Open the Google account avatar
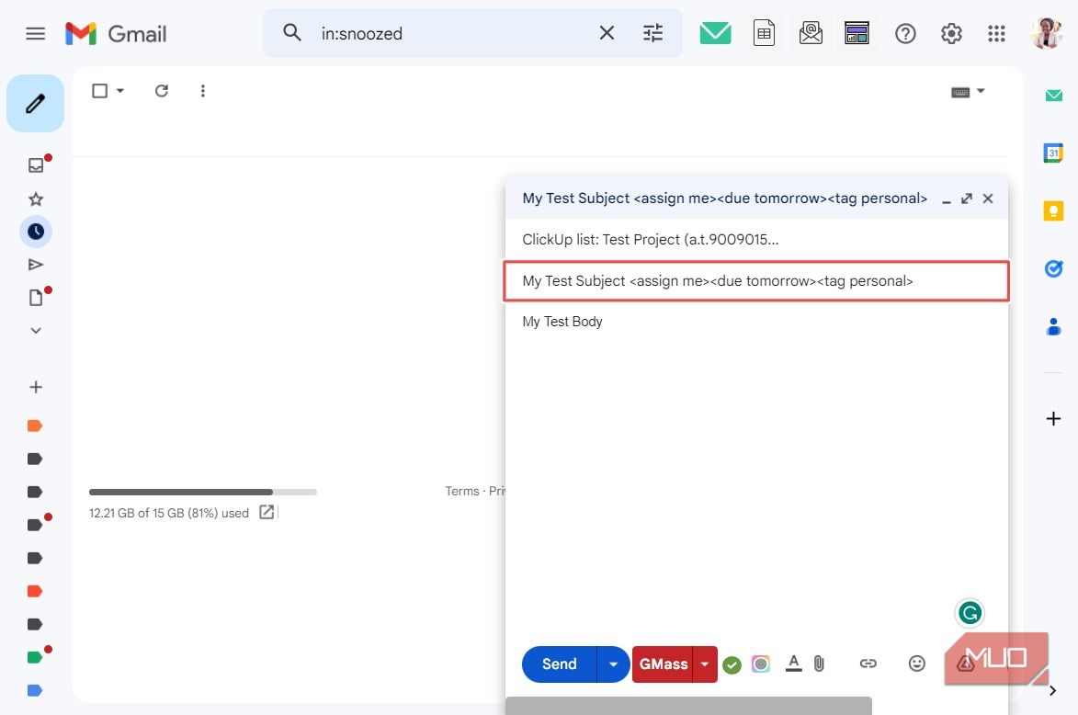 click(x=1047, y=33)
